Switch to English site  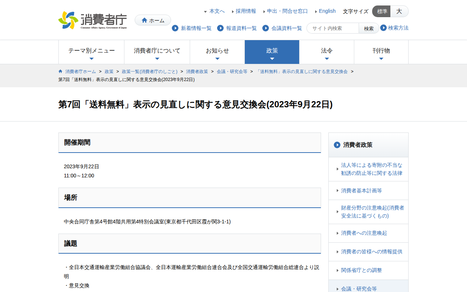pos(327,11)
